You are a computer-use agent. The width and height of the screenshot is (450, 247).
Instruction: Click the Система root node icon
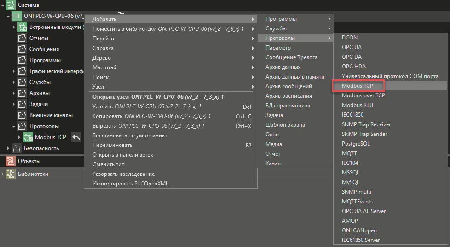pyautogui.click(x=10, y=5)
